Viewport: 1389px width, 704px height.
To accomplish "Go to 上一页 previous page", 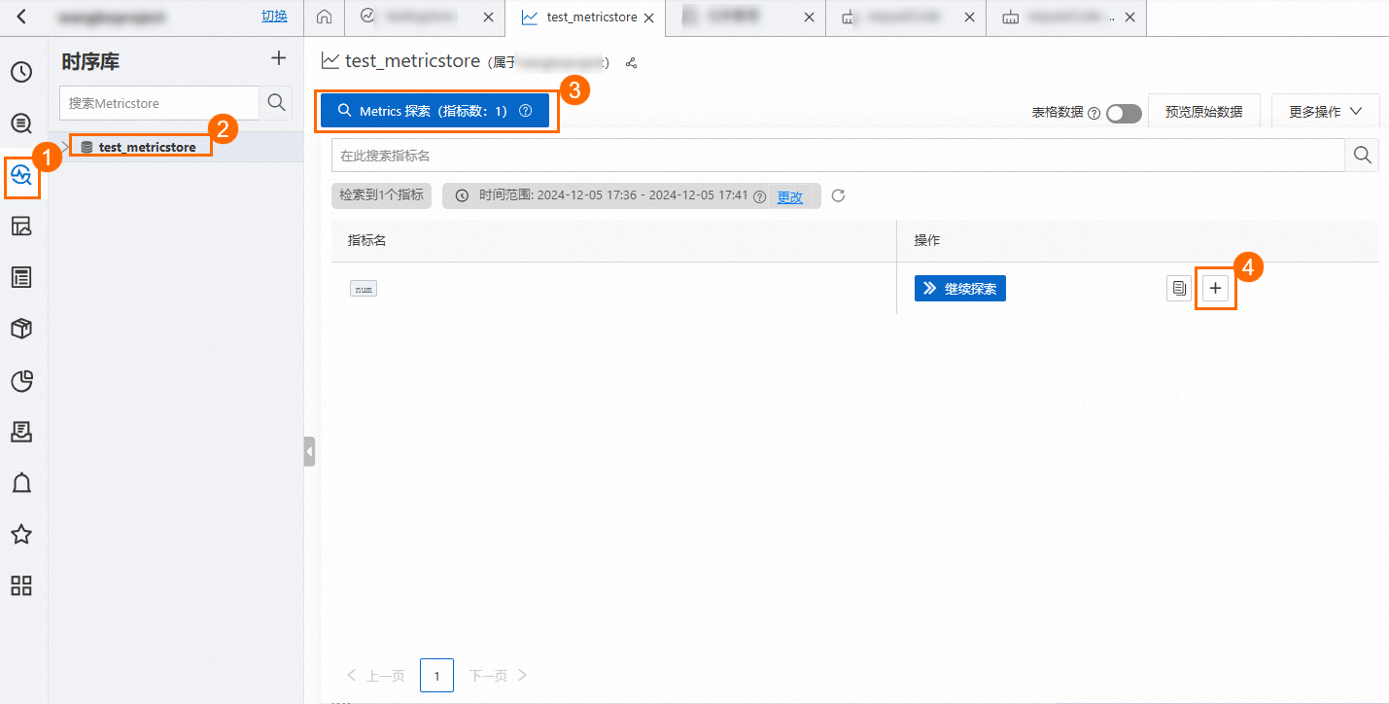I will (x=376, y=676).
